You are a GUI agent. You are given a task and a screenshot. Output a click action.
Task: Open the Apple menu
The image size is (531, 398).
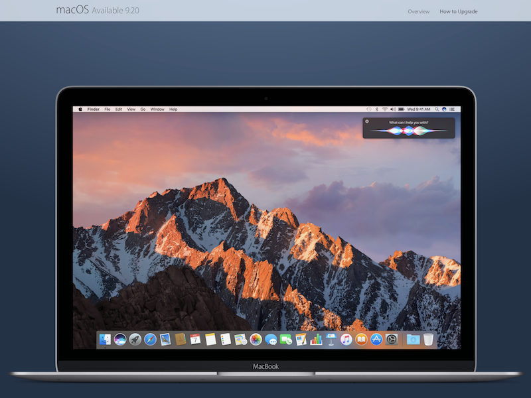[80, 109]
